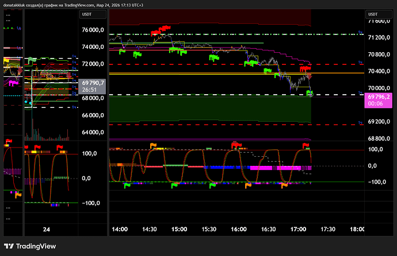
Task: Click the 17:00 time axis label
Action: click(298, 228)
